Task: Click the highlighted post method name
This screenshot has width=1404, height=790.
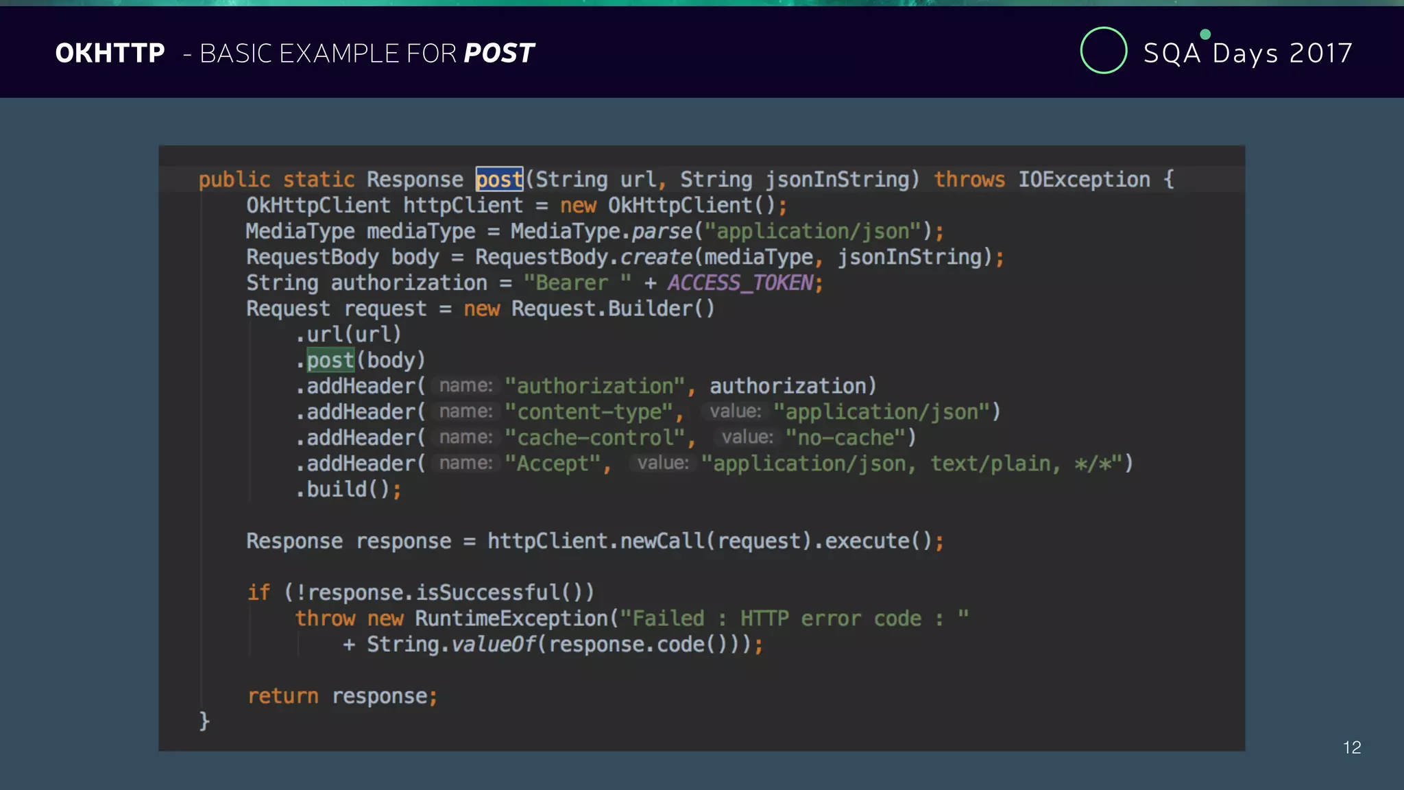Action: [499, 180]
